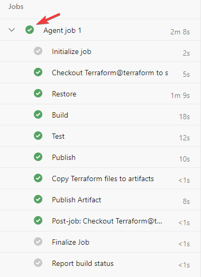Click the Jobs panel header
Viewport: 201px width, 277px height.
(16, 6)
